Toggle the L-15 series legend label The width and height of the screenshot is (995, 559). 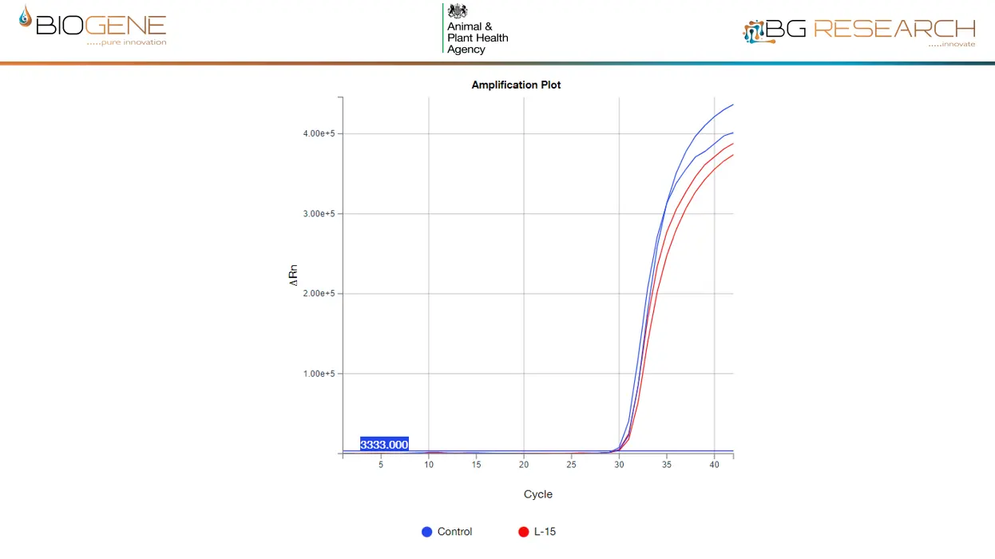point(545,532)
